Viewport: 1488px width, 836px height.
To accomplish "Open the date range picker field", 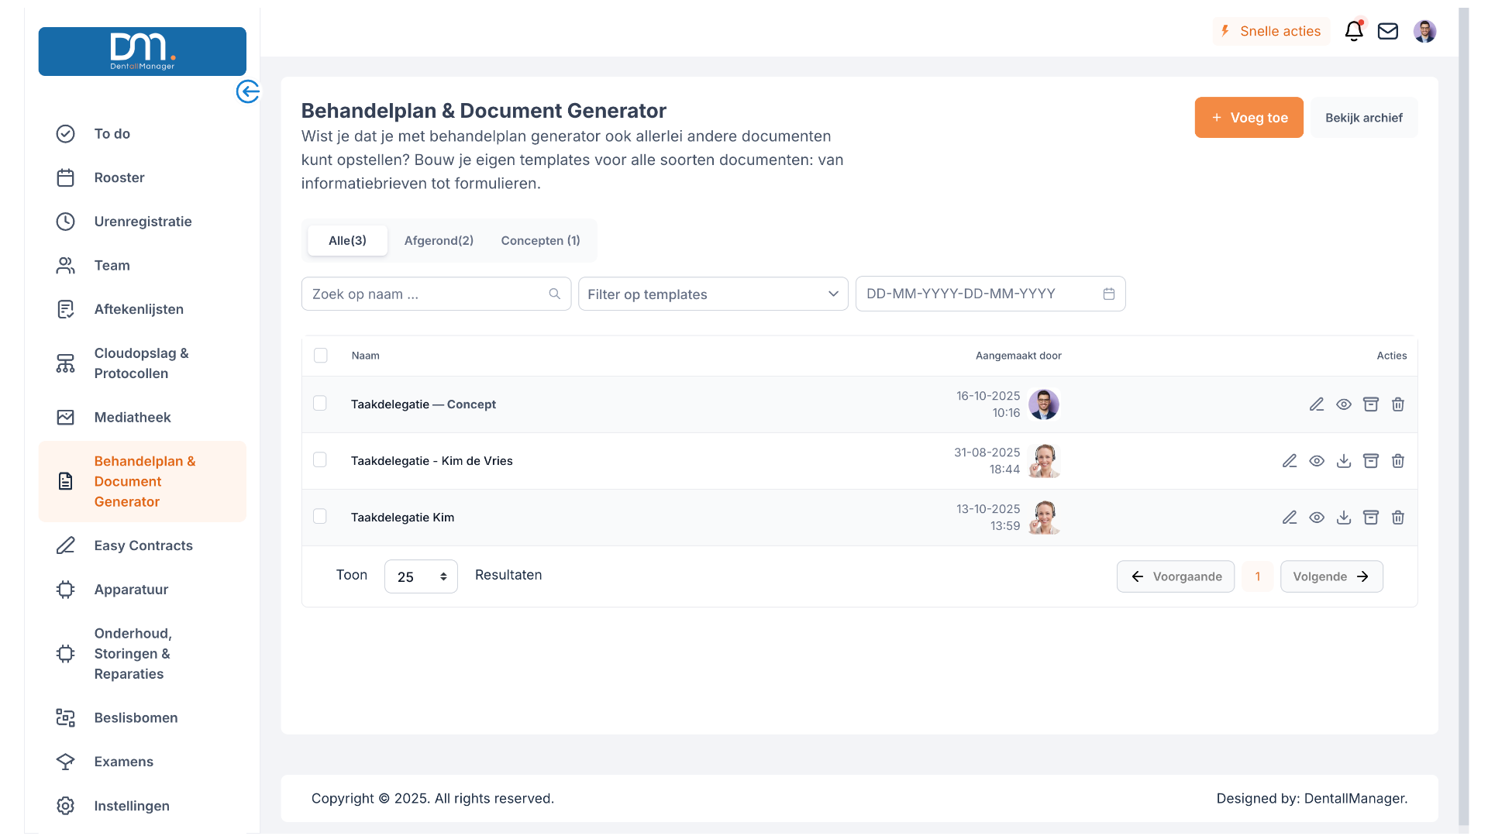I will coord(990,293).
